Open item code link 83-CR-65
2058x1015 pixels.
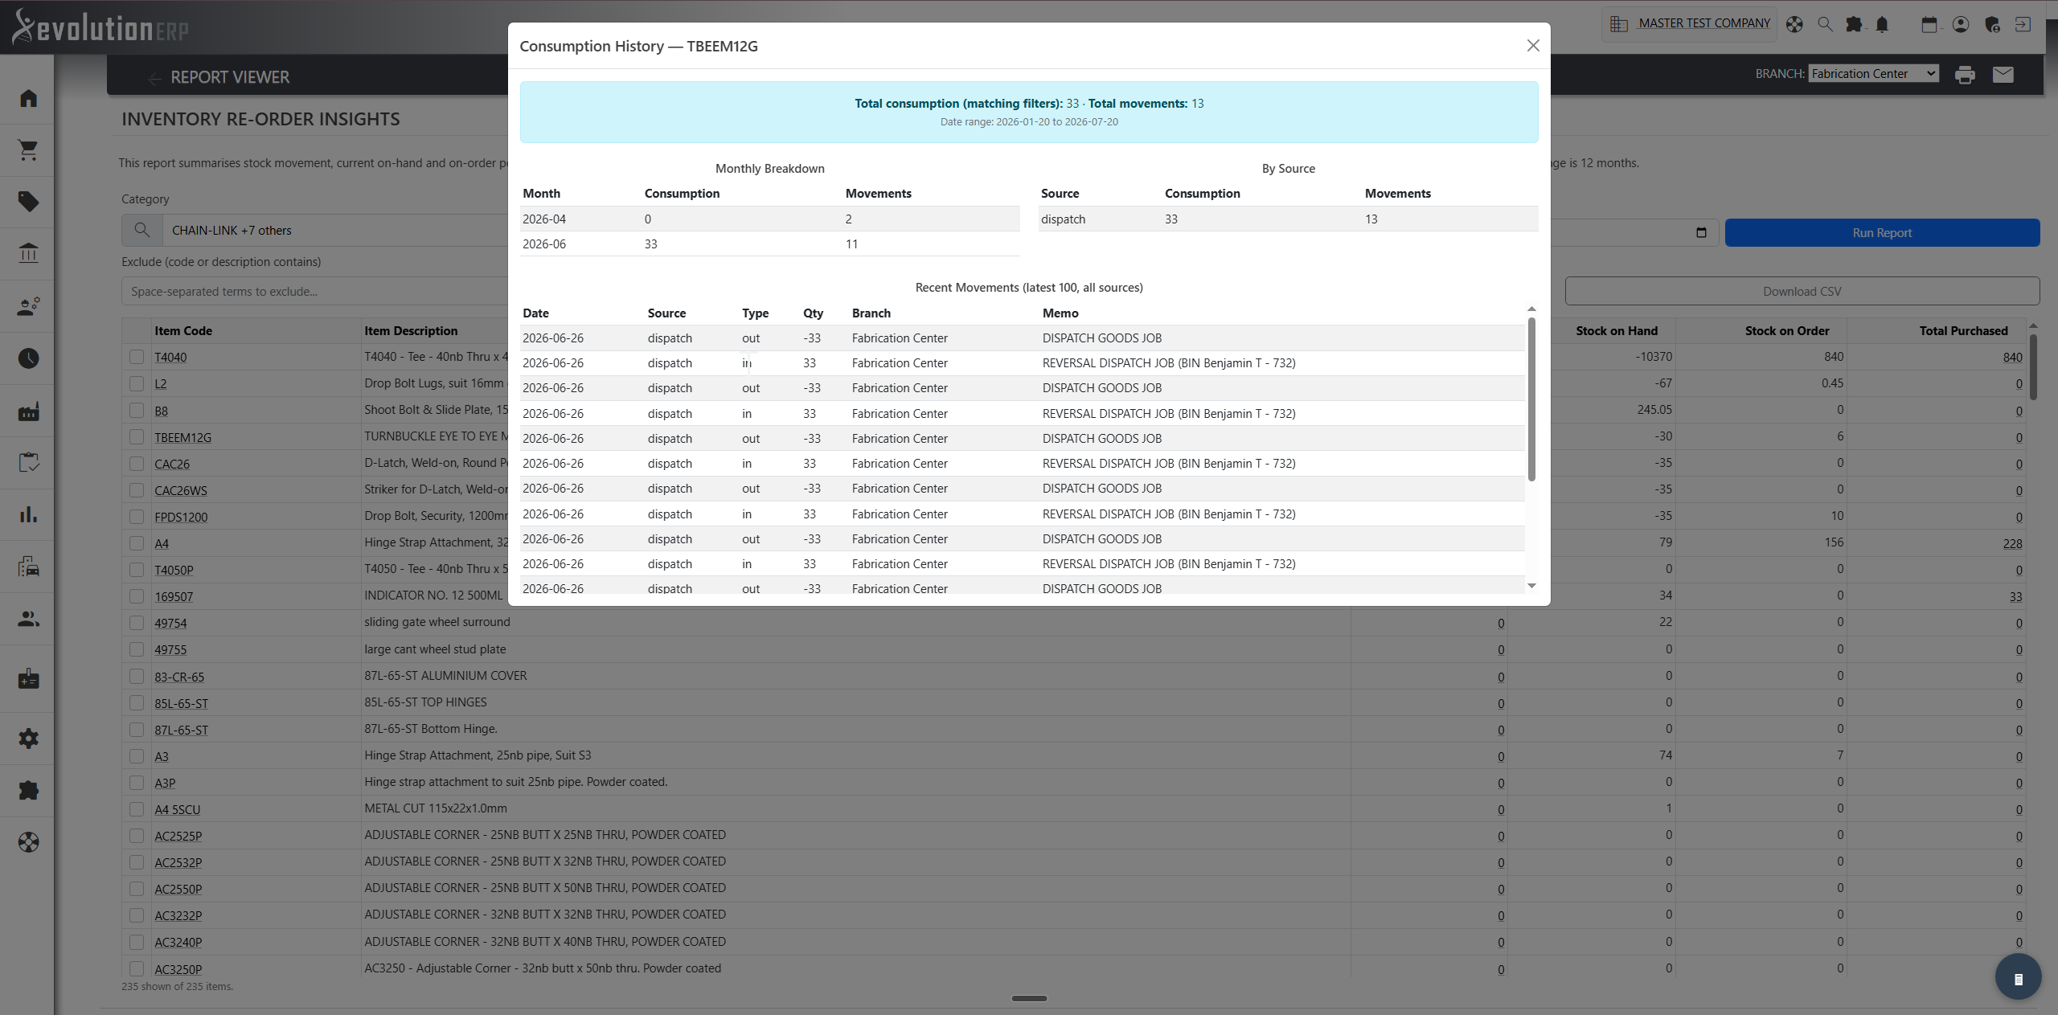(x=179, y=677)
